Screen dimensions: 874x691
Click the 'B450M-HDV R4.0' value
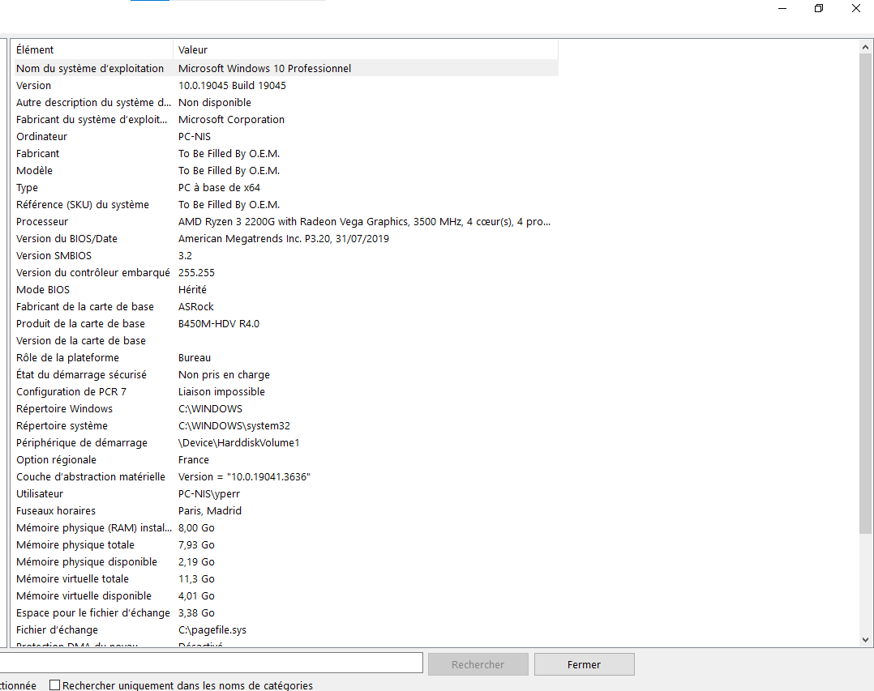coord(219,324)
